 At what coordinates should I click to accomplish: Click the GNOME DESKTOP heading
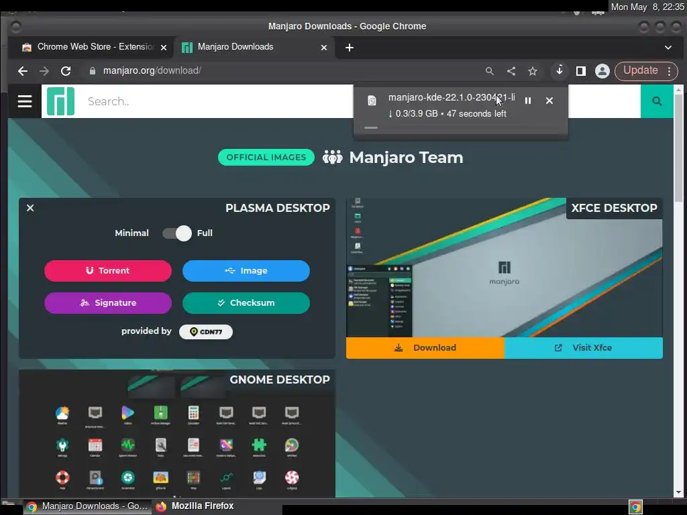280,380
